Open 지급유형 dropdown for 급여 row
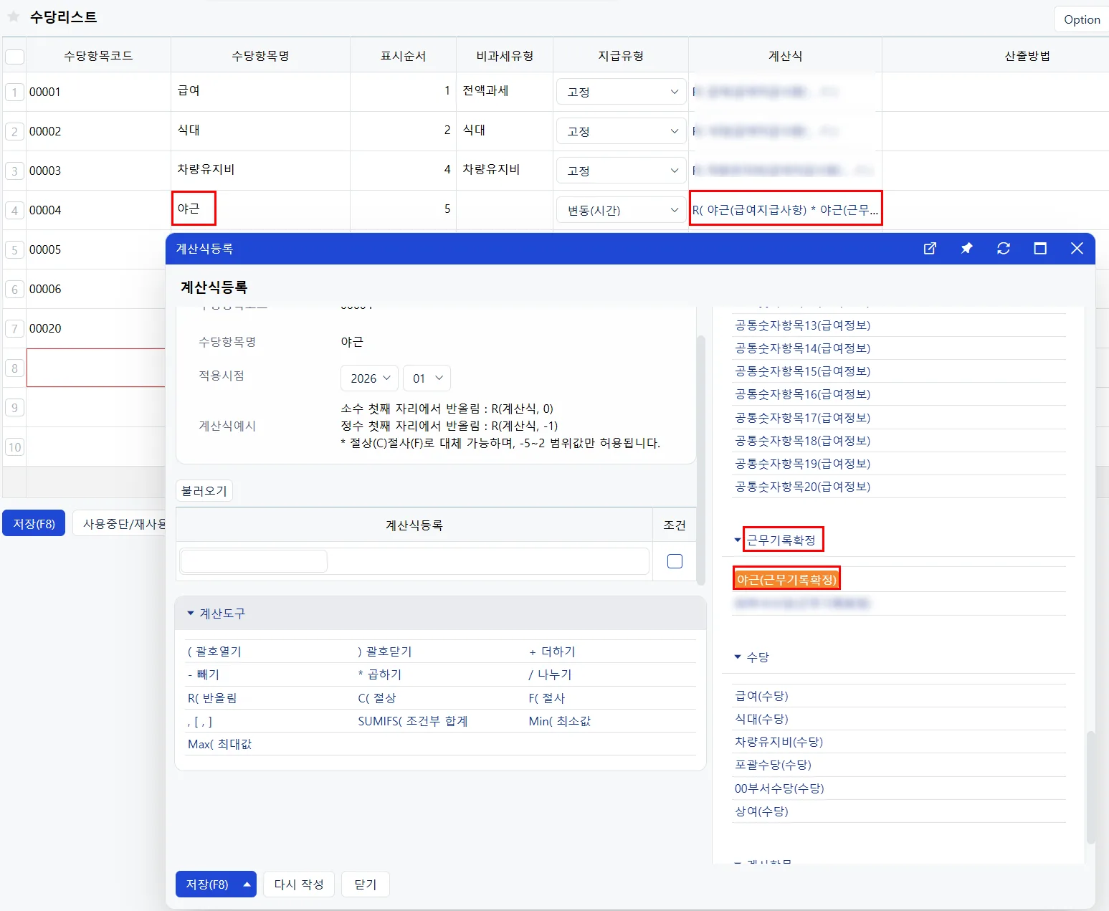 pos(622,92)
